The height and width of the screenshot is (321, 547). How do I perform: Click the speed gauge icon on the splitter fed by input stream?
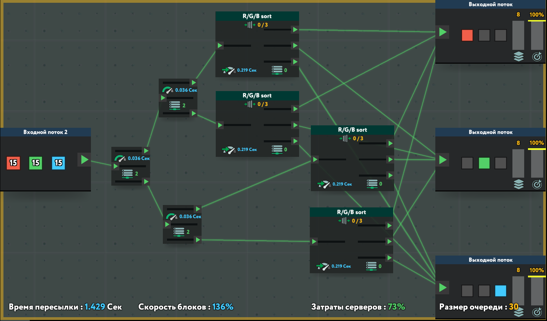[120, 159]
